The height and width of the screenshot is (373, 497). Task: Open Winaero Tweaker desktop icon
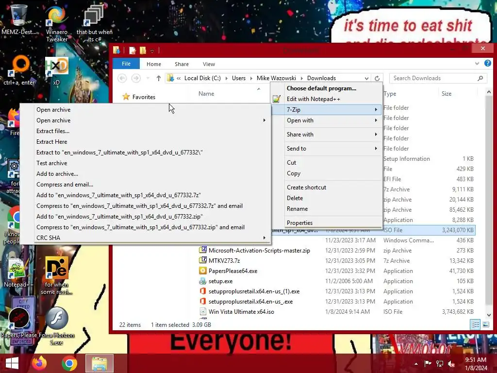(56, 23)
